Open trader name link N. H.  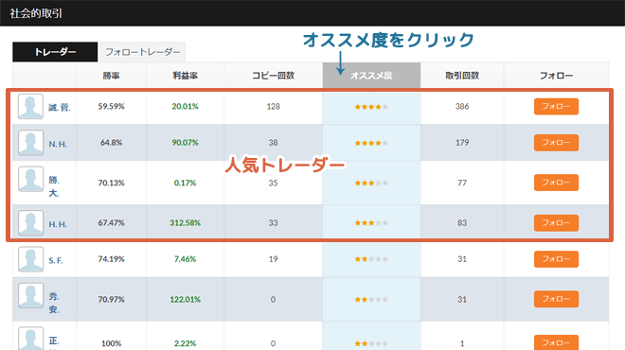(58, 144)
